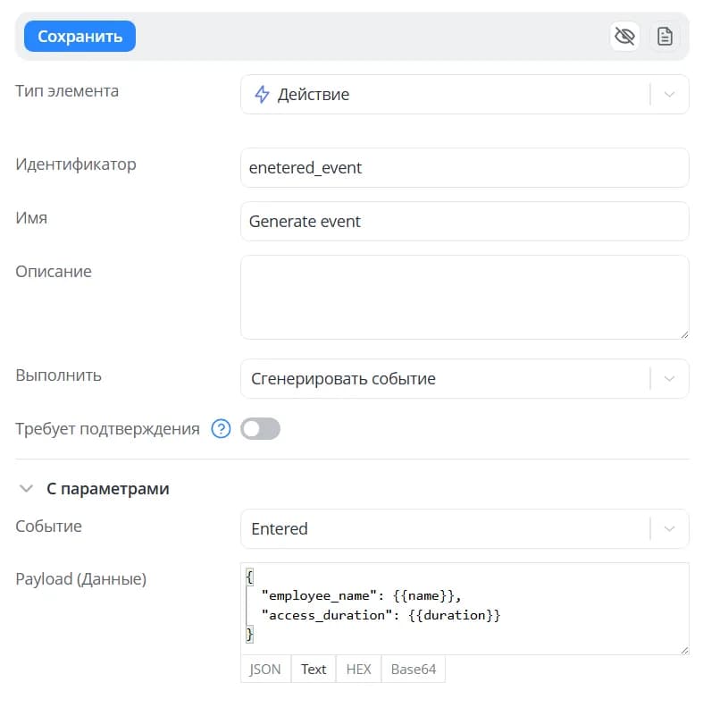This screenshot has height=708, width=703.
Task: Select the HEX payload tab
Action: point(359,669)
